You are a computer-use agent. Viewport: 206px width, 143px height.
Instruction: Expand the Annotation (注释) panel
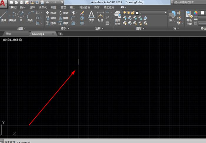pyautogui.click(x=99, y=28)
